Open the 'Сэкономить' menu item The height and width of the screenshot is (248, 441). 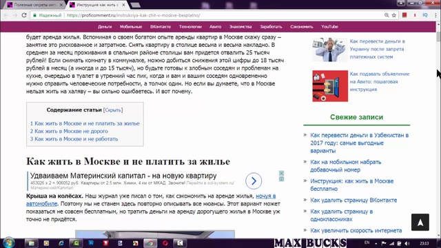point(302,27)
